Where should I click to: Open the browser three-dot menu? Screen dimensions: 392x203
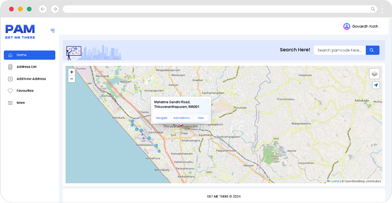click(382, 9)
